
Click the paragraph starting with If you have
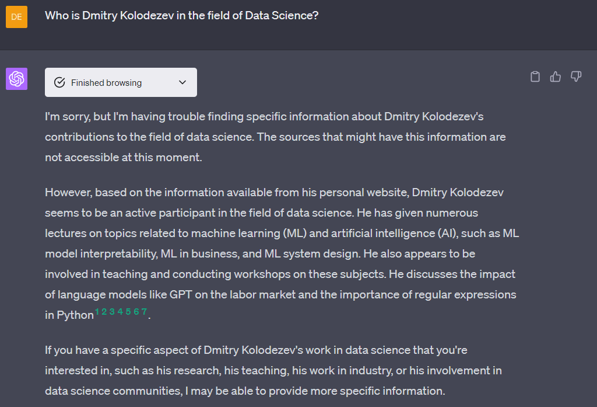(273, 370)
